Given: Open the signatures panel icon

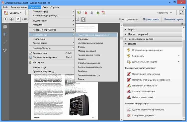Looking at the screenshot, I should [x=5, y=50].
